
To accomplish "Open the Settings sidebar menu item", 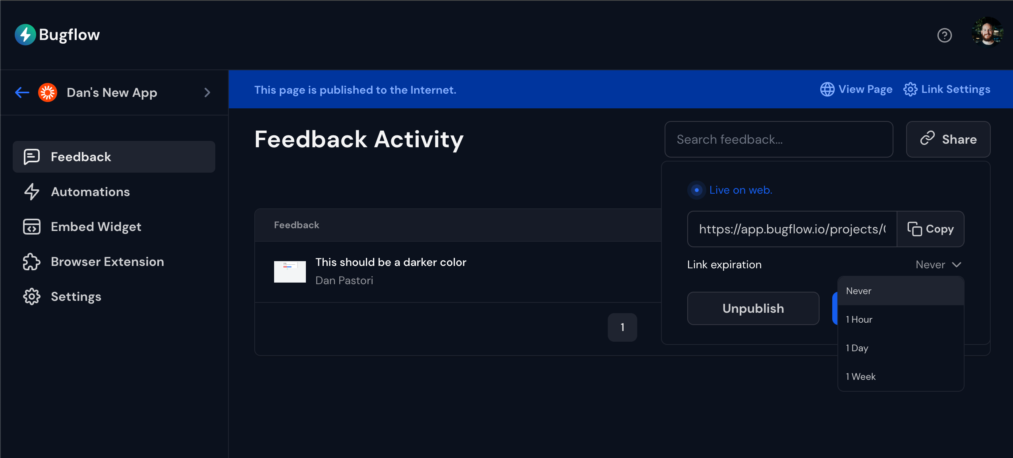I will pyautogui.click(x=114, y=296).
